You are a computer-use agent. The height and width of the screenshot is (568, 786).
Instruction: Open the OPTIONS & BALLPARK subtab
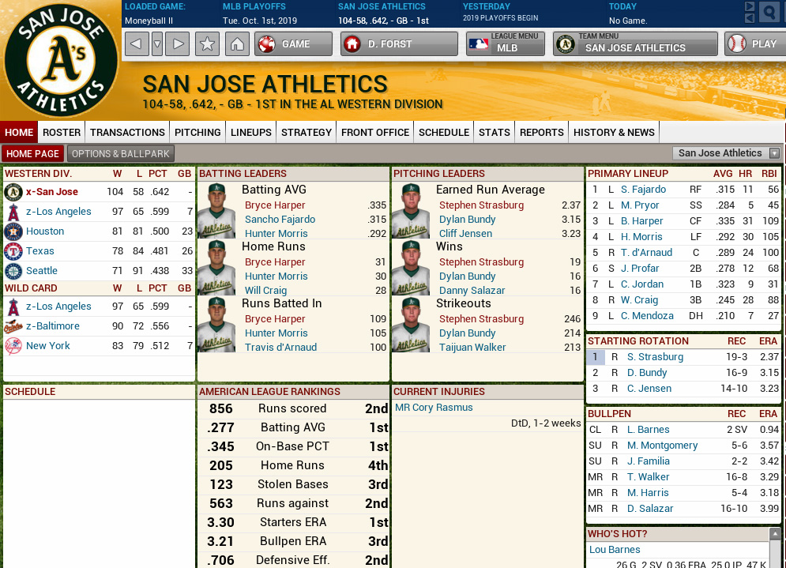pos(121,154)
